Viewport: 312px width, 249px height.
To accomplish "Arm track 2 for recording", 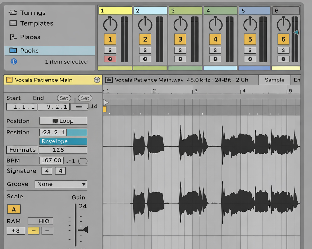I will (x=145, y=59).
